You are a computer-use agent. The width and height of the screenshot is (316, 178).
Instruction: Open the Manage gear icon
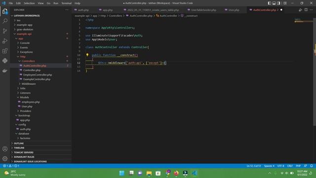[5, 159]
